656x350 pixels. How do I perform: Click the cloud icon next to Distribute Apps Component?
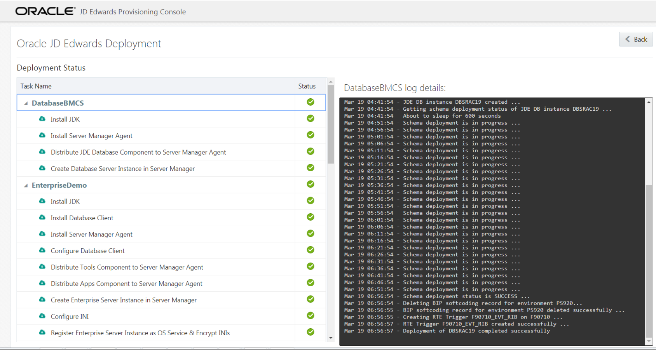pos(42,283)
